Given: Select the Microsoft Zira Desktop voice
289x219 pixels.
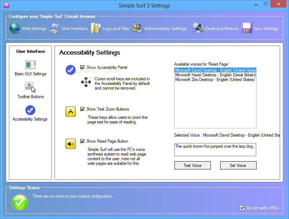Looking at the screenshot, I should 215,80.
